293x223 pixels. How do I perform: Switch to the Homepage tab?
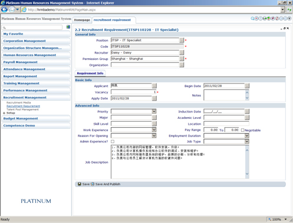pos(82,20)
